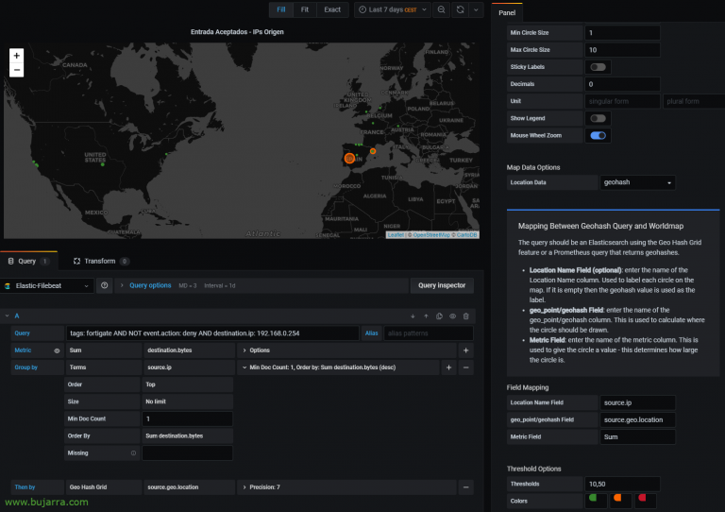This screenshot has width=725, height=512.
Task: Click the alias patterns input field
Action: coord(429,333)
